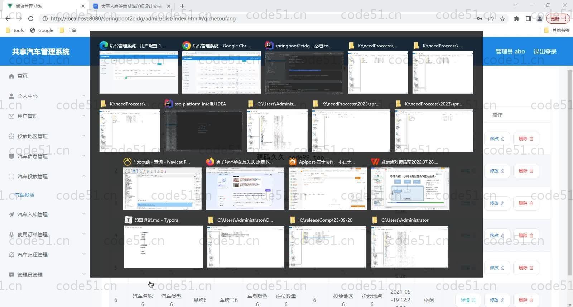Switch to the WPS 登录通对接指南 window

pos(410,189)
